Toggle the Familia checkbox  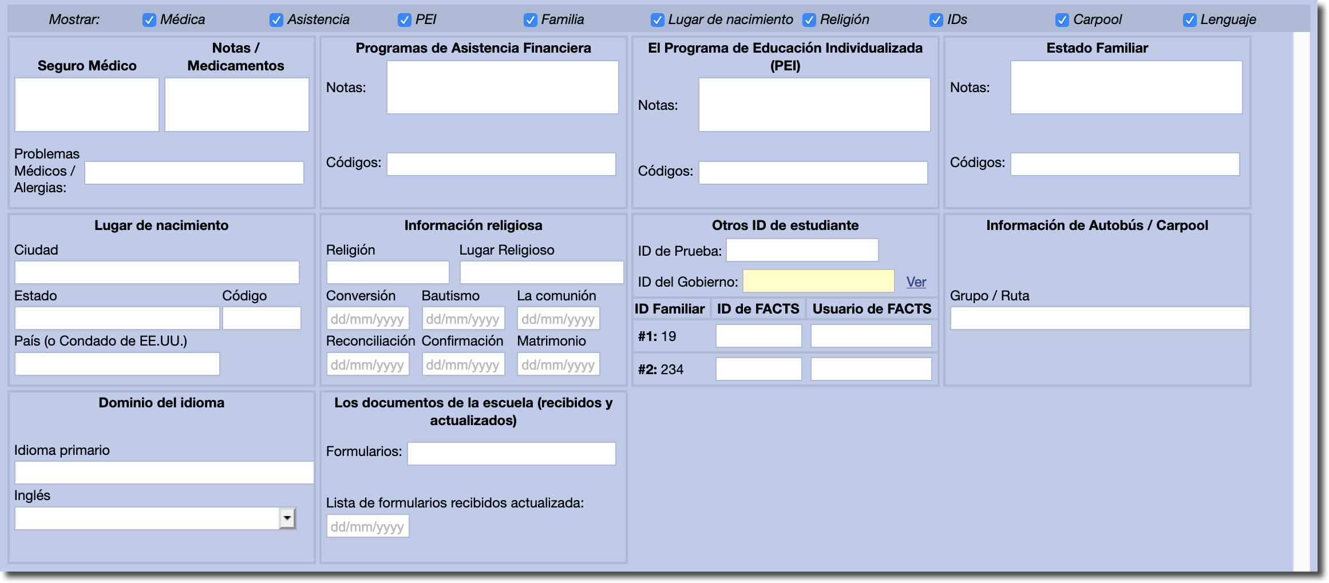531,20
